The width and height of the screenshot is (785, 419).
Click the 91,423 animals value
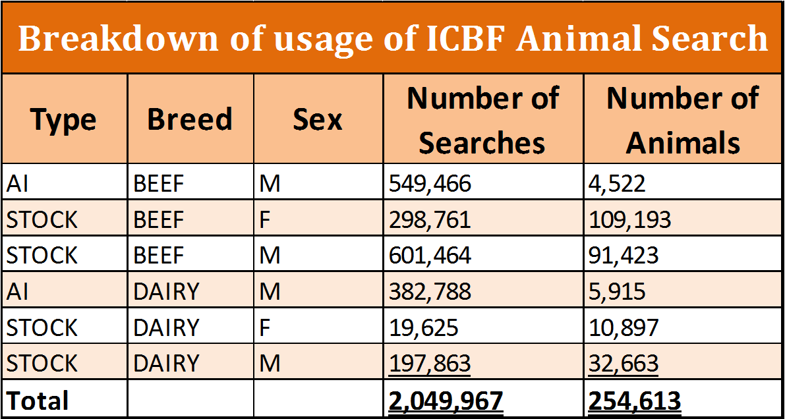click(624, 256)
